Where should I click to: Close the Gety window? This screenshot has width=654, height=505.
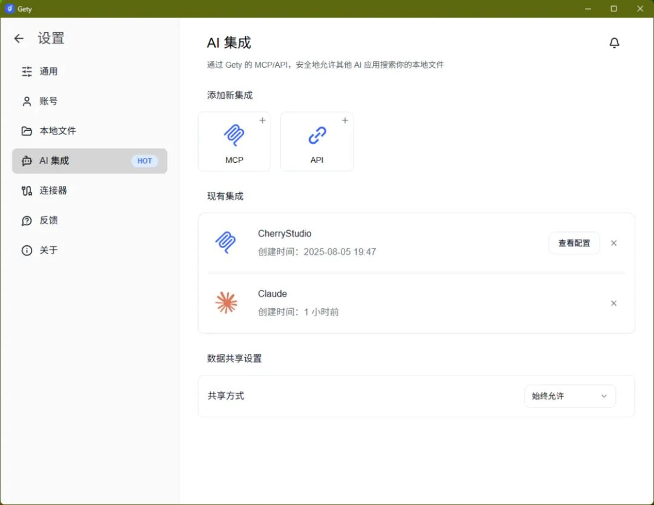click(640, 8)
